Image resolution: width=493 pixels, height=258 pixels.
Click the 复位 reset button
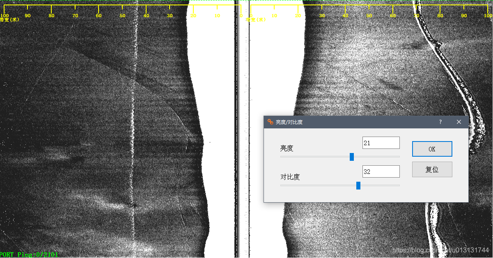tap(432, 169)
